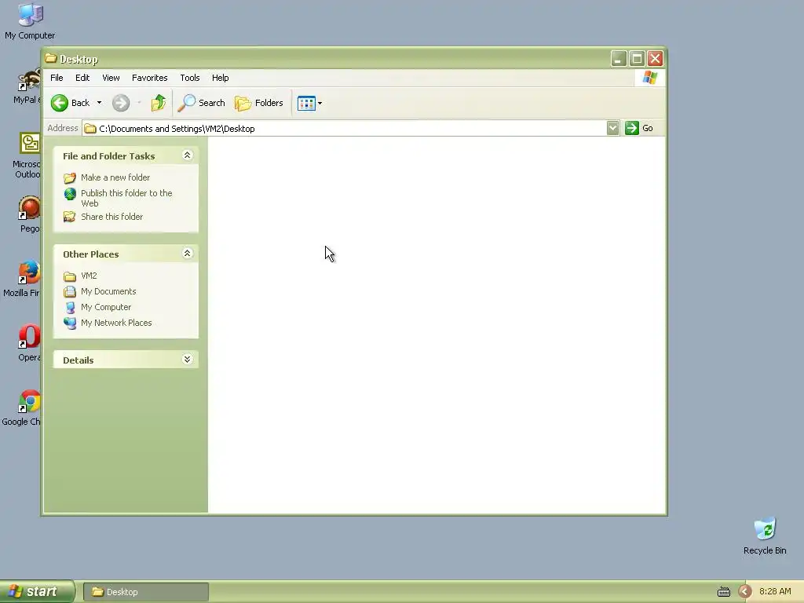Viewport: 804px width, 603px height.
Task: Expand the Details section
Action: click(187, 360)
